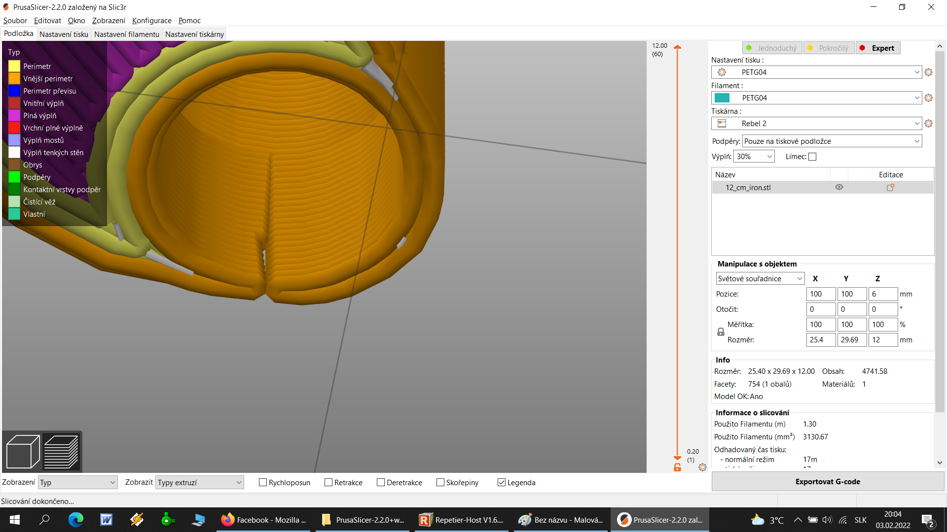Uncheck the Legenda checkbox

pyautogui.click(x=502, y=483)
